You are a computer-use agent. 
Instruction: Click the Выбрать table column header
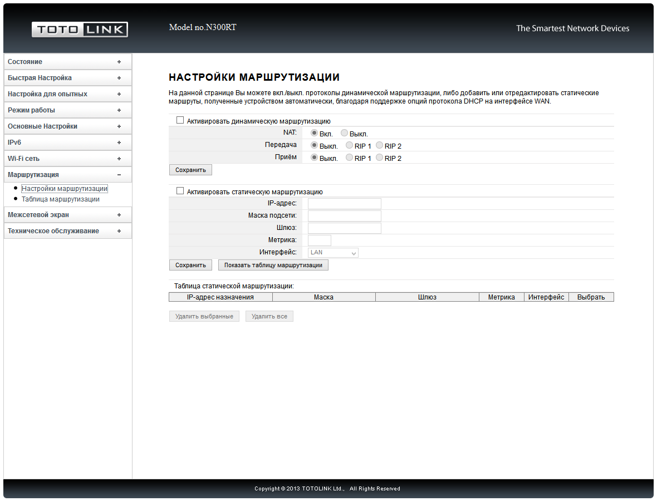coord(591,297)
